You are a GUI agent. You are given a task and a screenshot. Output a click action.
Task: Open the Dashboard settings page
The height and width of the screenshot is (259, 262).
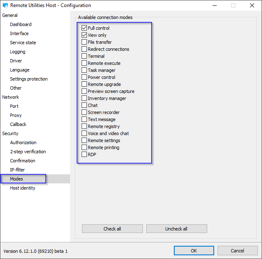coord(21,24)
